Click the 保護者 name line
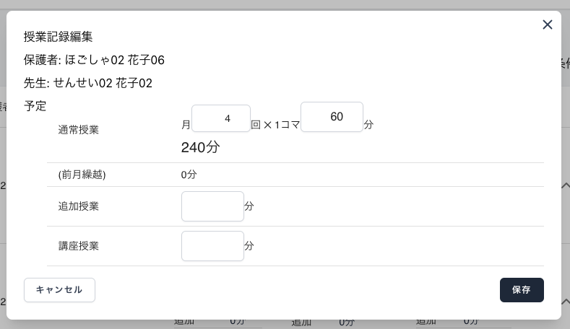The height and width of the screenshot is (329, 570). point(94,60)
